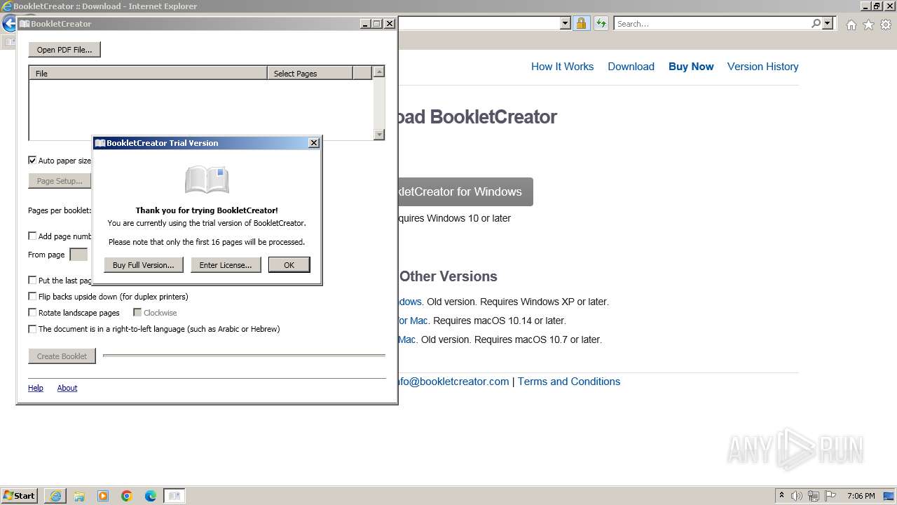Enable Rotate landscape pages checkbox
Image resolution: width=897 pixels, height=505 pixels.
(32, 312)
